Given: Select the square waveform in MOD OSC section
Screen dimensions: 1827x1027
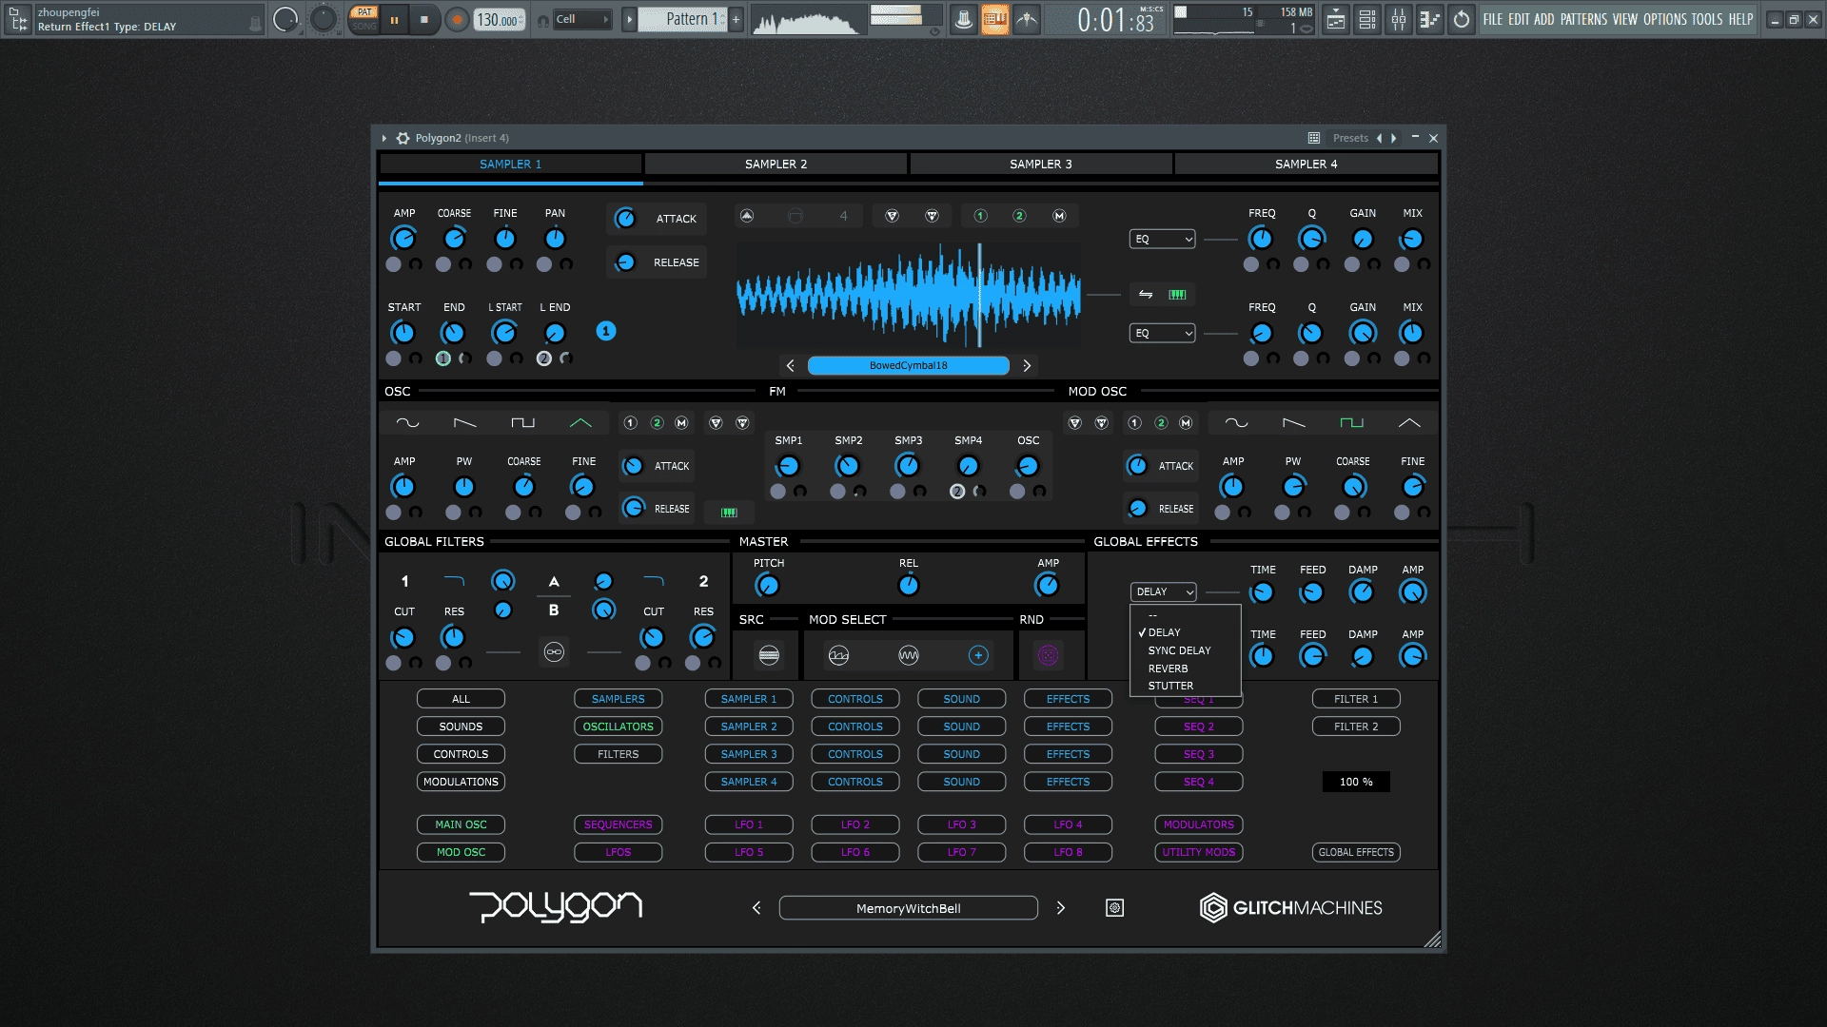Looking at the screenshot, I should [1351, 422].
